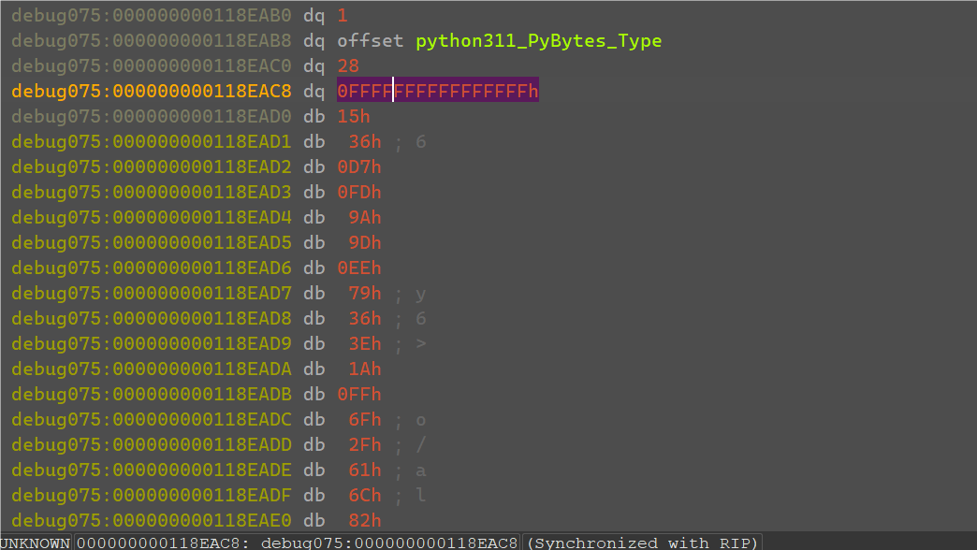
Task: Click address debug075:00000000118EAC8
Action: [x=152, y=91]
